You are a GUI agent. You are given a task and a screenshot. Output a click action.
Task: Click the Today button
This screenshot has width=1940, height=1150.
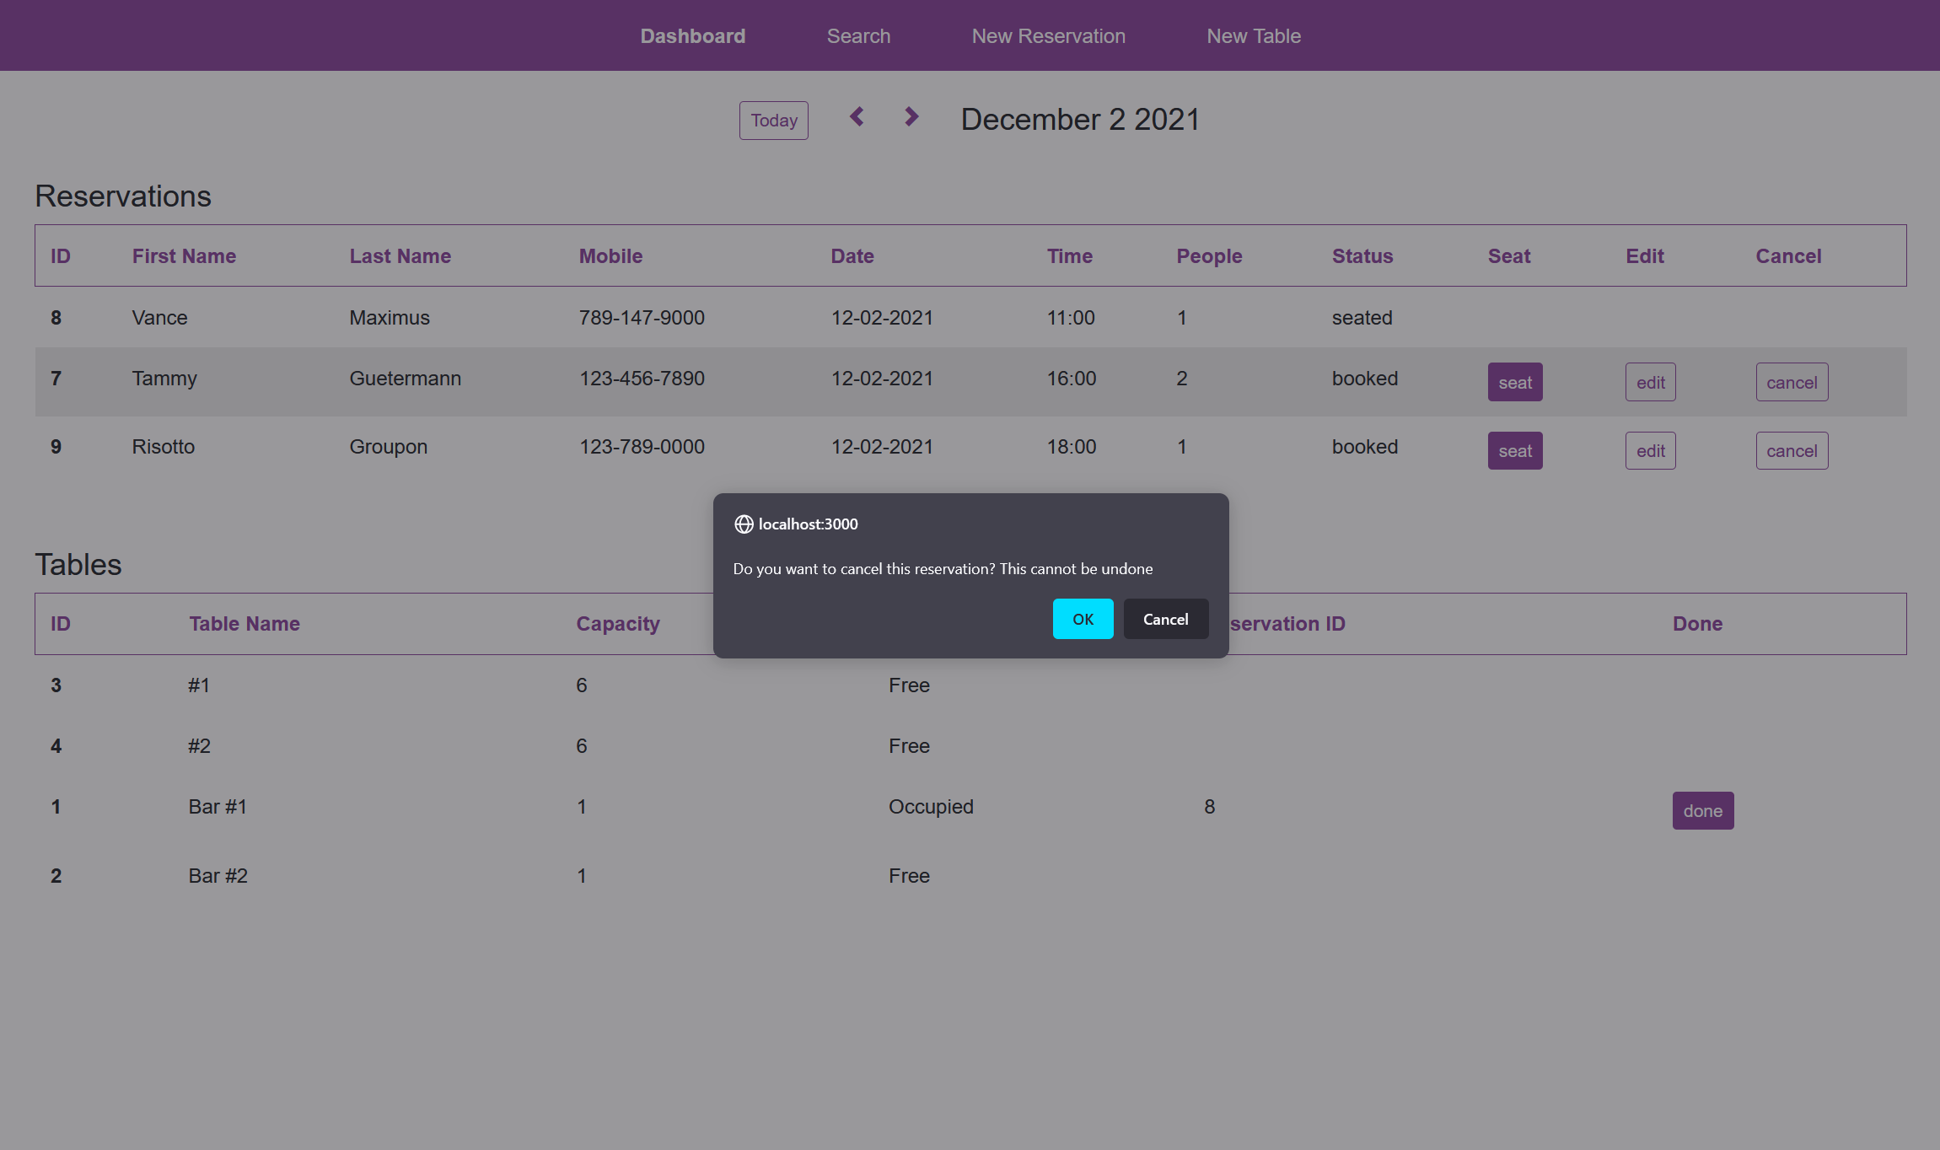pyautogui.click(x=773, y=120)
